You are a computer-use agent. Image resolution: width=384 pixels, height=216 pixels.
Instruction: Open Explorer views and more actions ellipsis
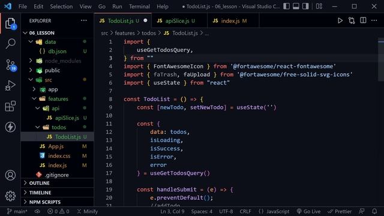[84, 20]
